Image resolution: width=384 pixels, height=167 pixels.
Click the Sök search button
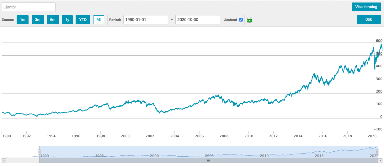point(369,19)
